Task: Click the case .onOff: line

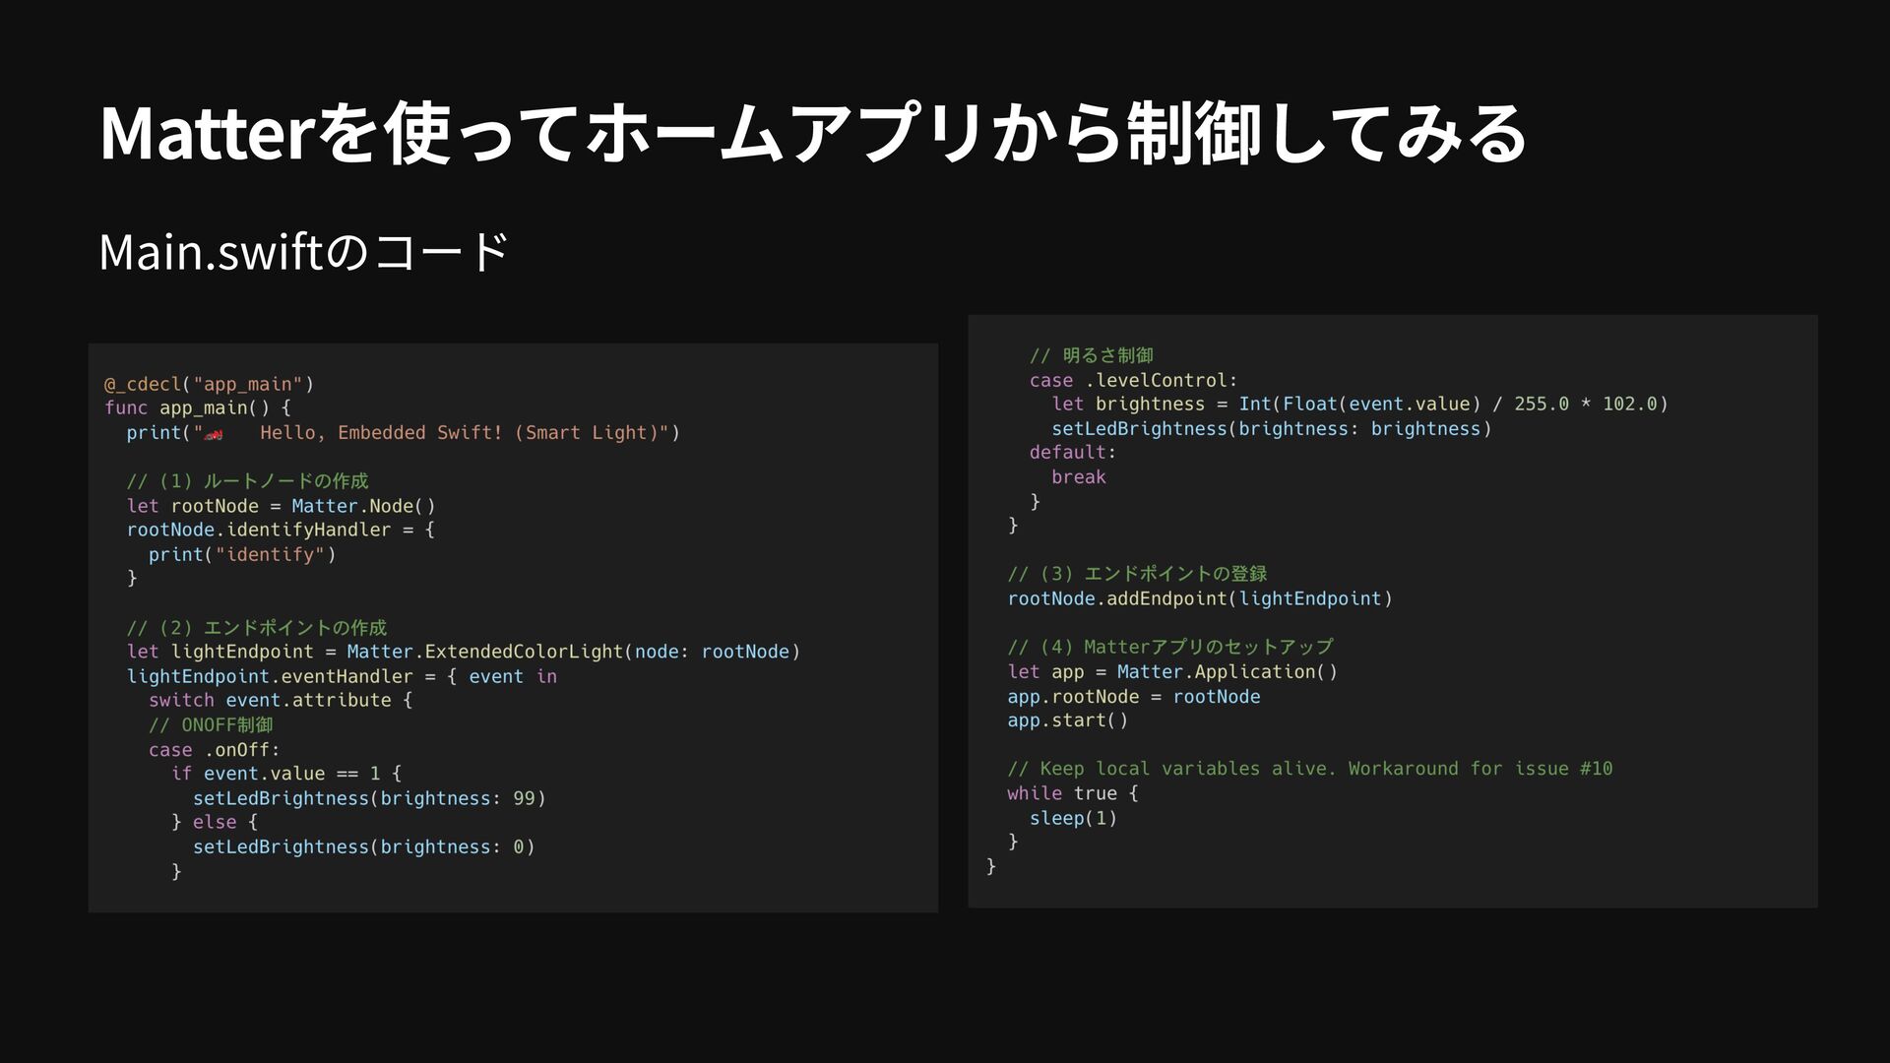Action: [214, 749]
